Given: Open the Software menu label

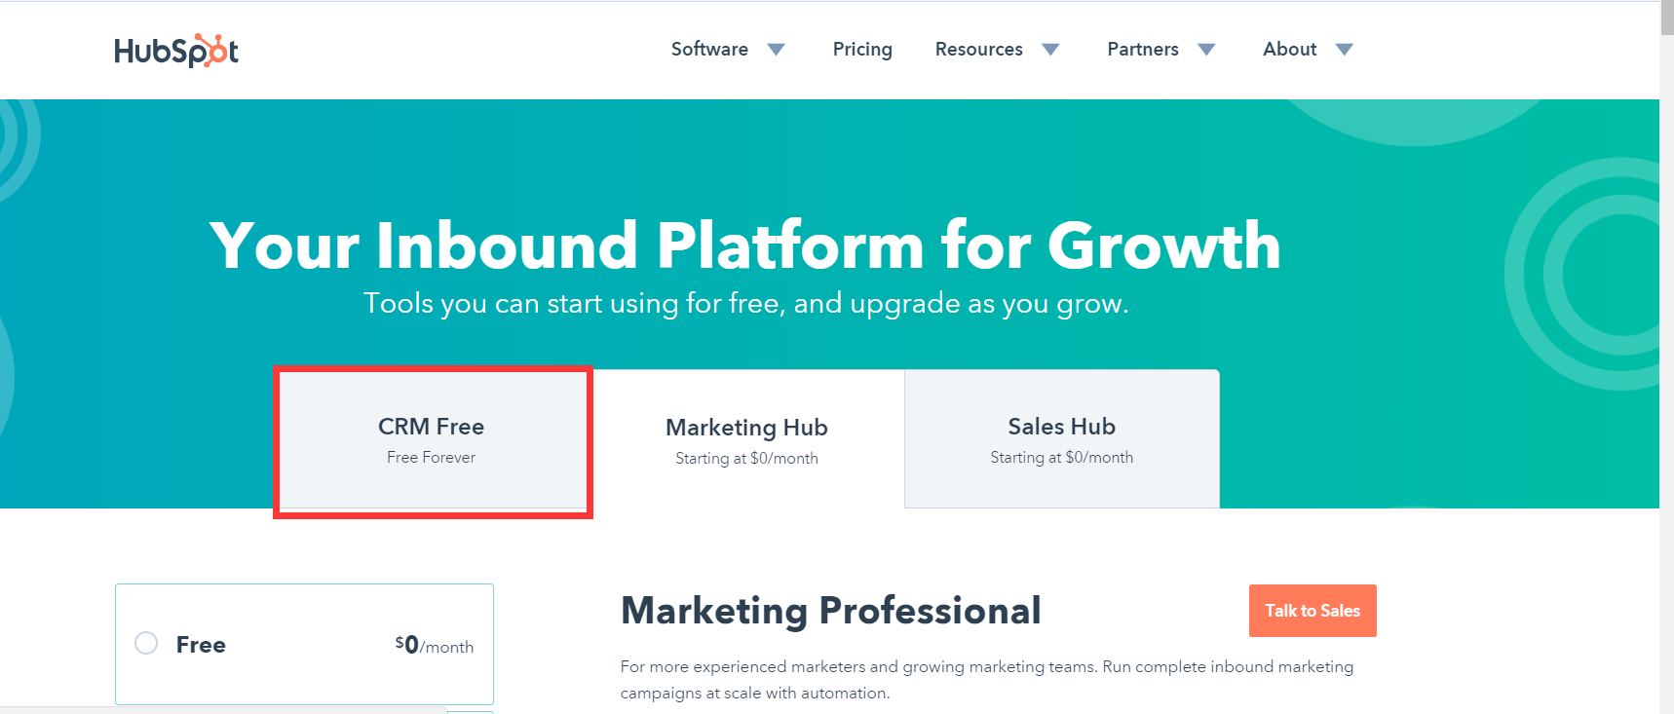Looking at the screenshot, I should pos(709,50).
